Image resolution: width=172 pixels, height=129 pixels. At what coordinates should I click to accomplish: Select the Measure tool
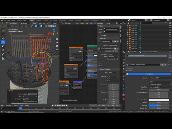coord(3,58)
